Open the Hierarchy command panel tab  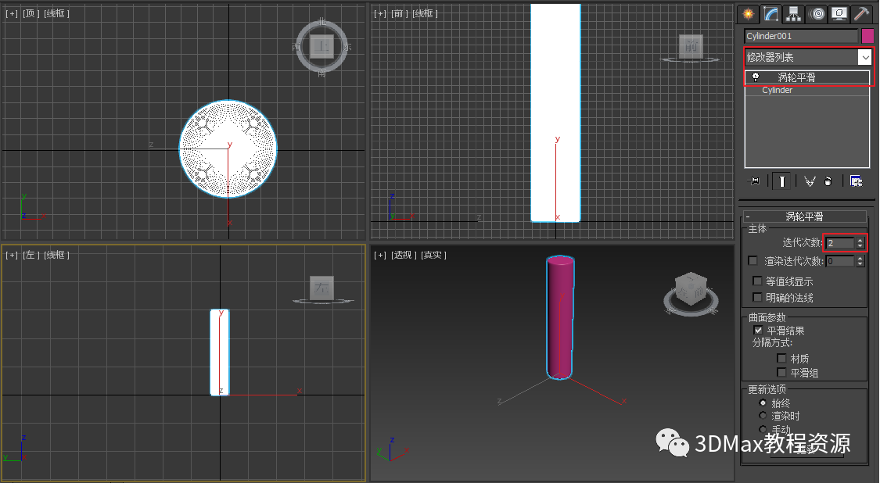point(794,14)
